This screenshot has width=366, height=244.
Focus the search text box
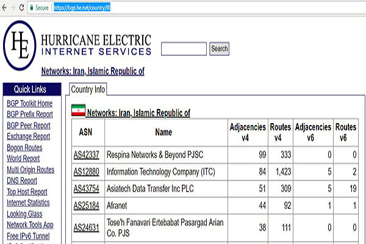tap(184, 49)
